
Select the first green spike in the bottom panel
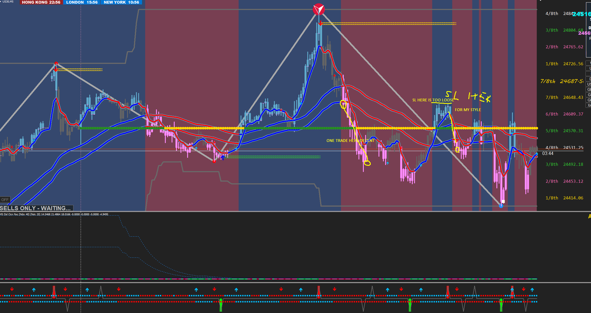point(221,305)
